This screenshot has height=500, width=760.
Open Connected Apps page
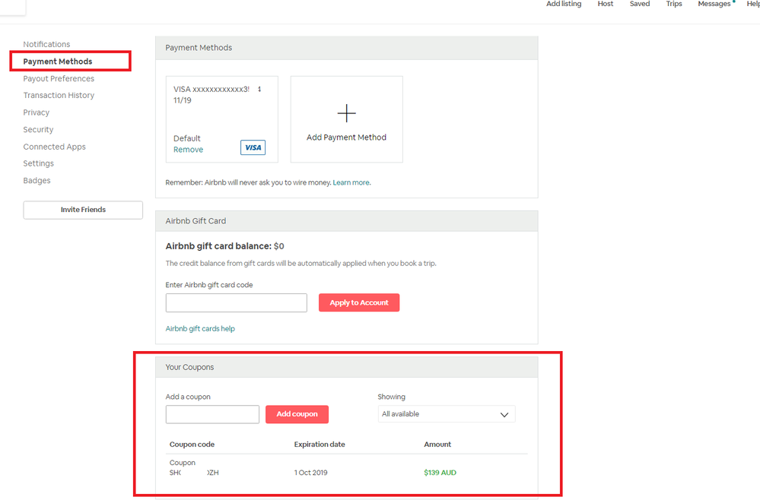click(54, 147)
